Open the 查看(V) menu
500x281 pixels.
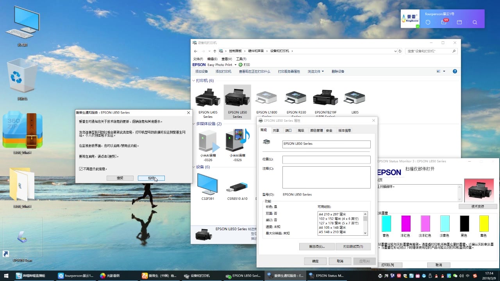coord(227,59)
